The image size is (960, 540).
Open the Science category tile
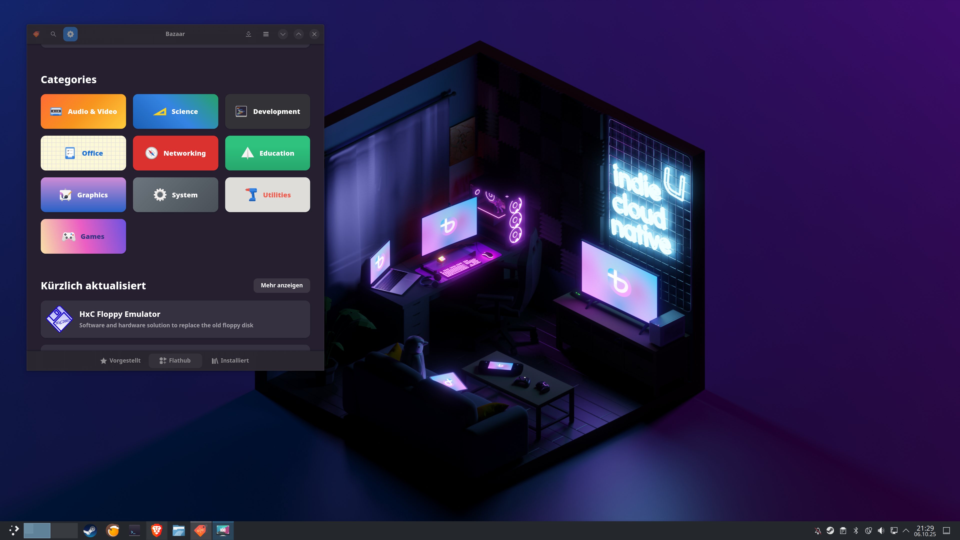(x=175, y=111)
